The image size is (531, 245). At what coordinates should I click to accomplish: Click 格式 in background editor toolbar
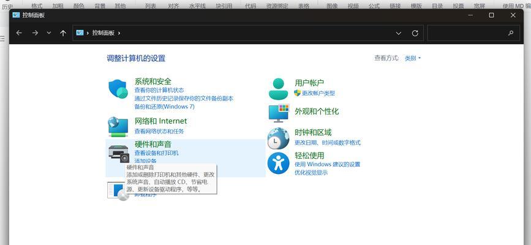tap(37, 6)
